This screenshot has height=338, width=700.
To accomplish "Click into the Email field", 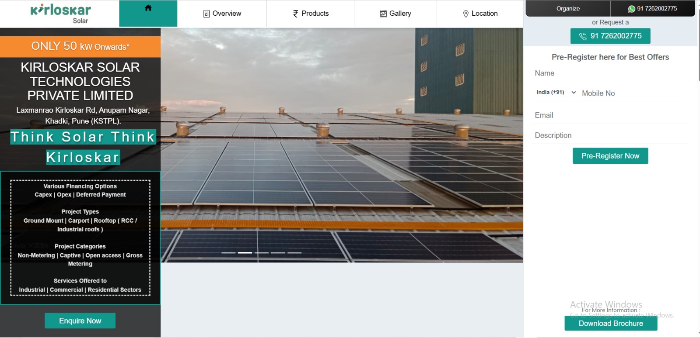I will (610, 115).
